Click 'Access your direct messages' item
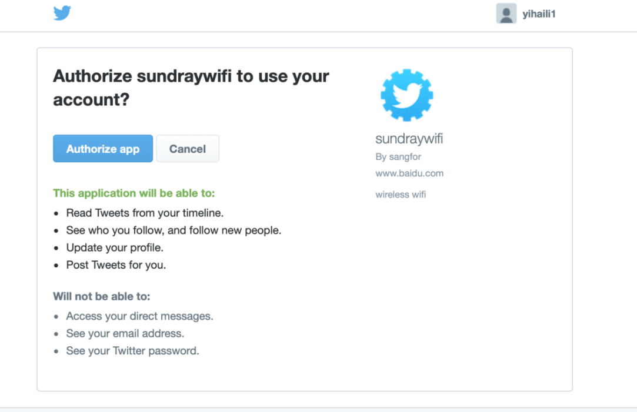 [139, 316]
